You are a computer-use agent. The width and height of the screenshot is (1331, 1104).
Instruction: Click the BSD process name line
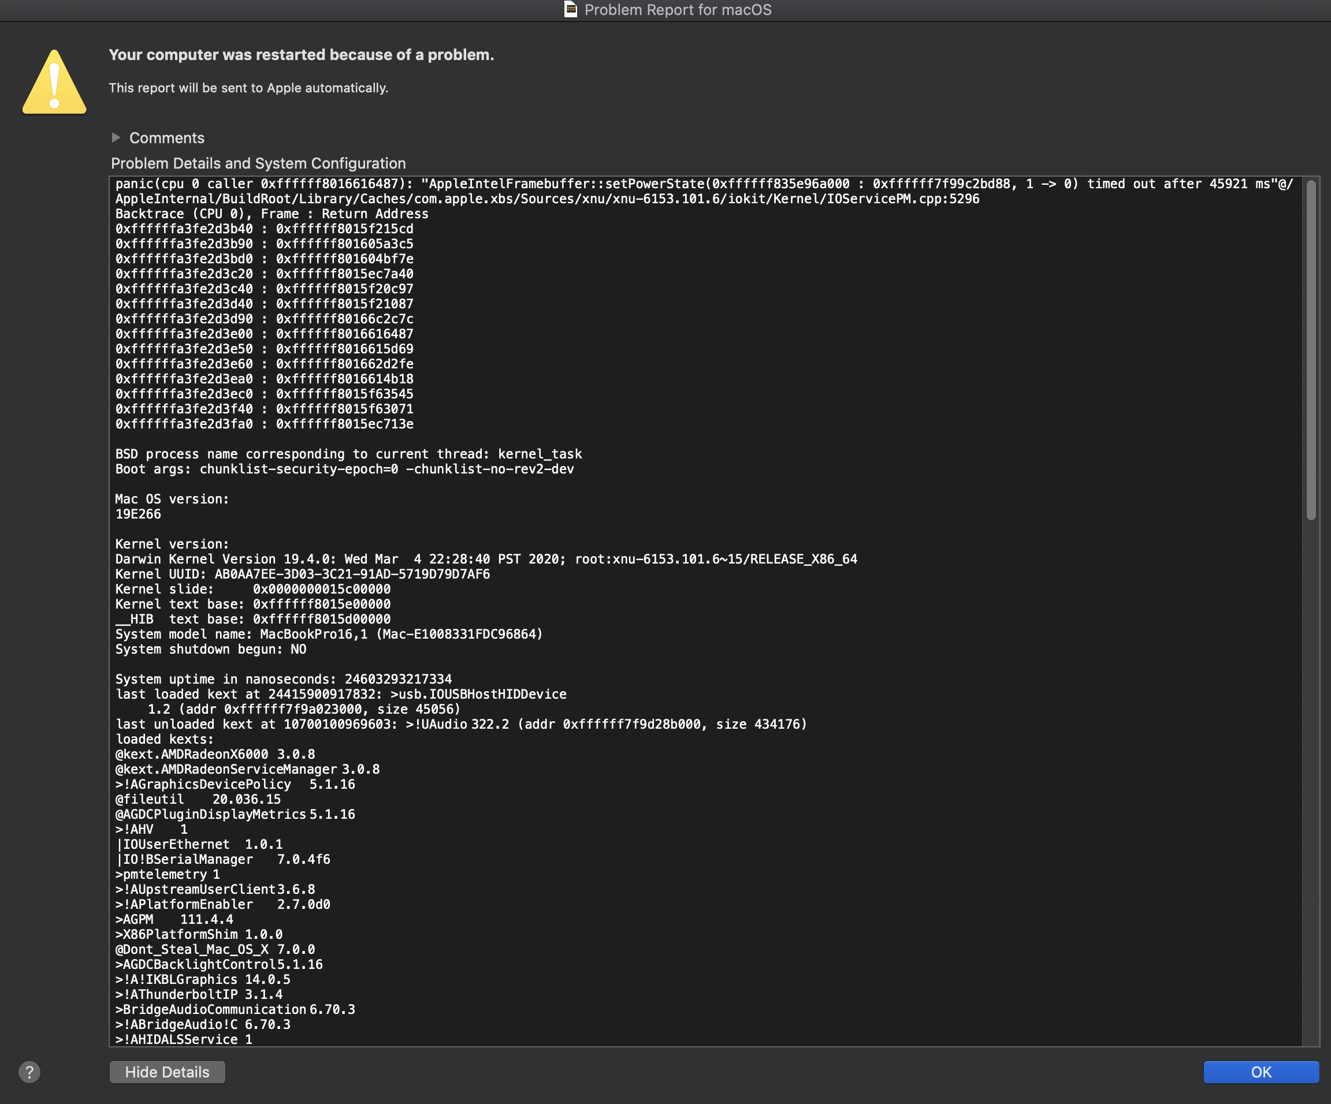(x=348, y=454)
